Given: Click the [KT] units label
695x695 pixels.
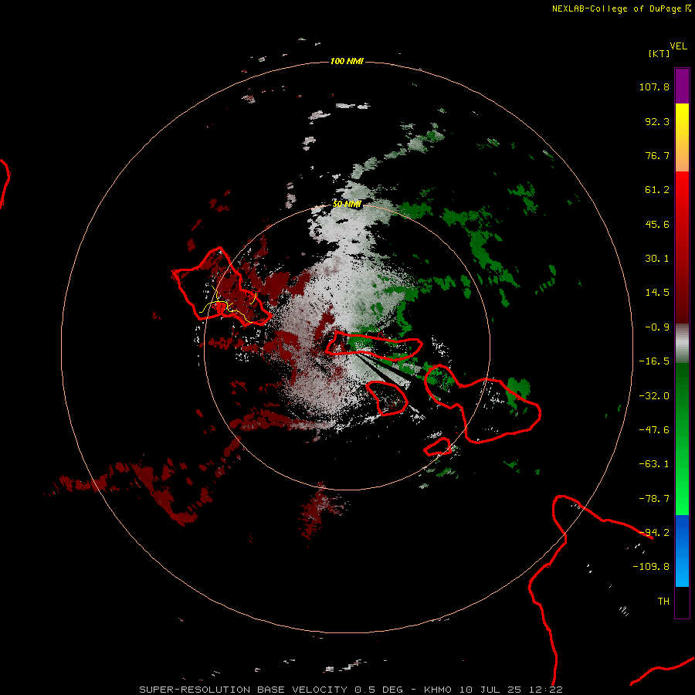Looking at the screenshot, I should click(x=659, y=53).
